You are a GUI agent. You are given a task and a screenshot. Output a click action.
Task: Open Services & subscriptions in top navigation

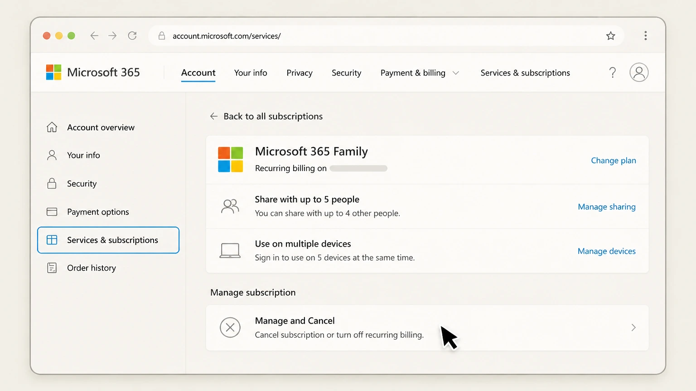tap(525, 73)
